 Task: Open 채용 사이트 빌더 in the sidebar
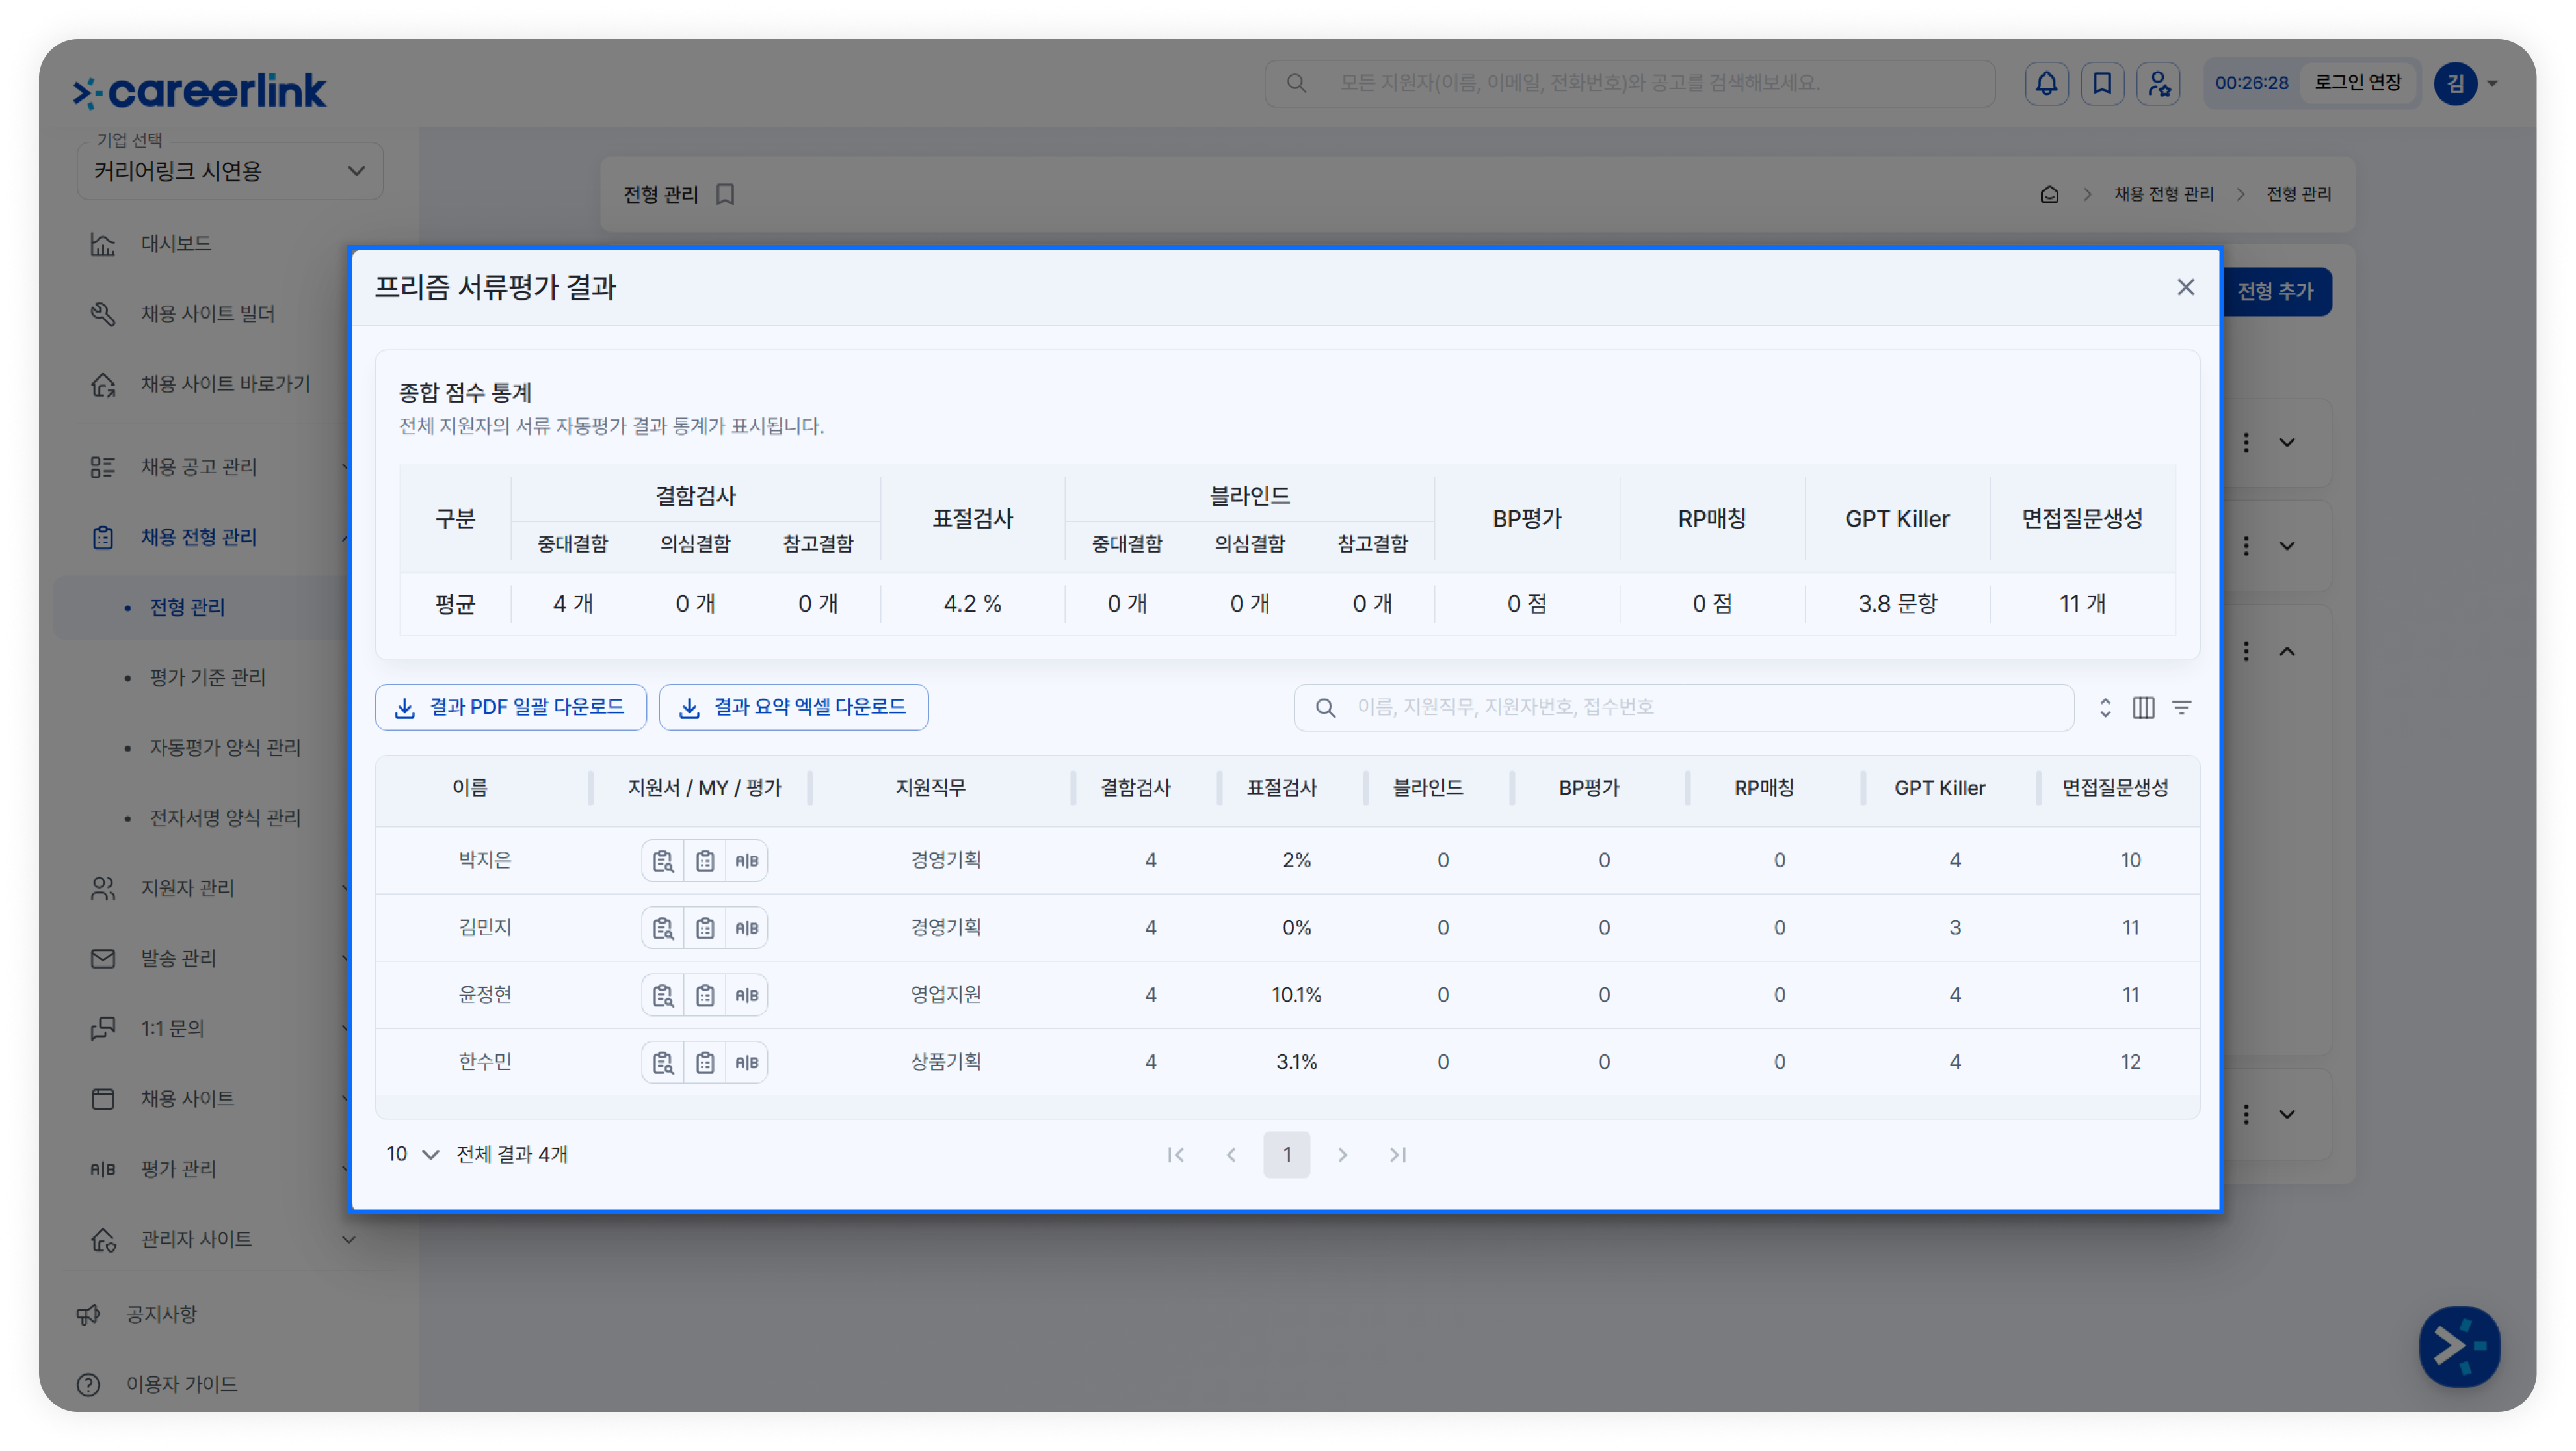pyautogui.click(x=207, y=313)
